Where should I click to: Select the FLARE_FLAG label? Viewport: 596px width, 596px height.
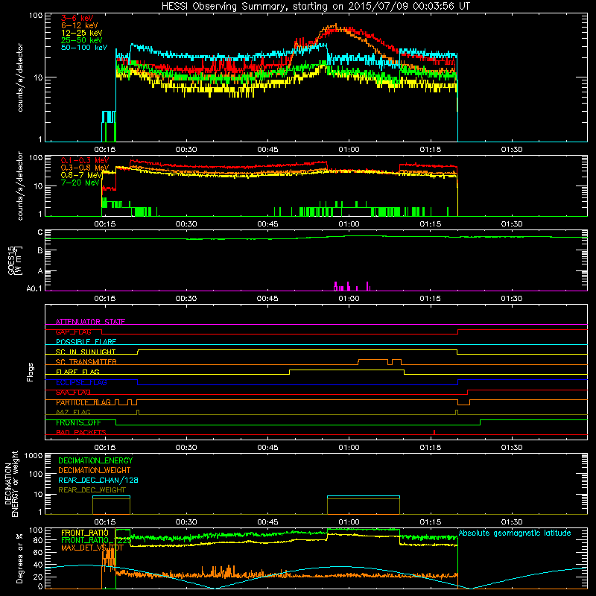77,372
